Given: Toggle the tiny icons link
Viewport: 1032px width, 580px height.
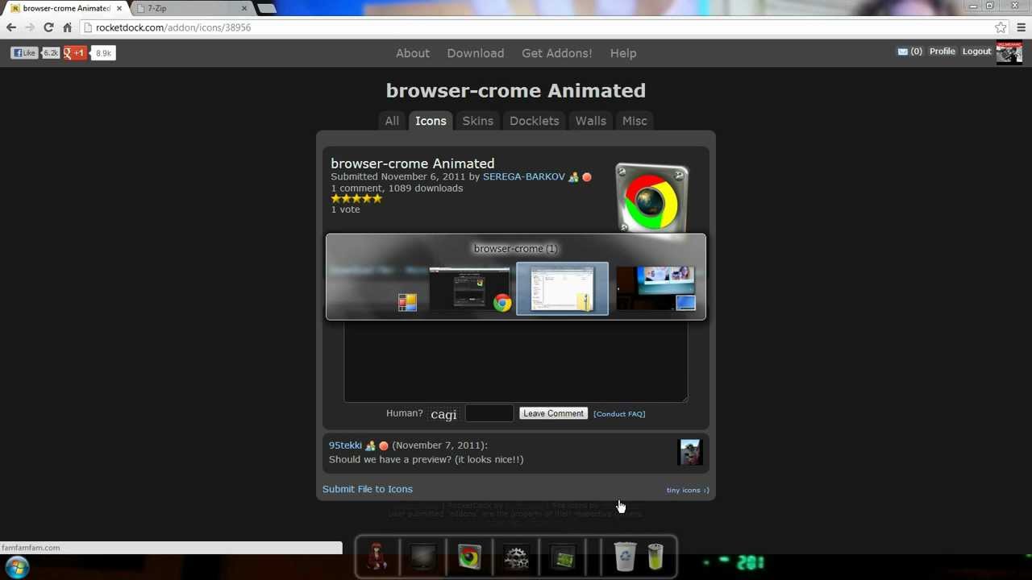Looking at the screenshot, I should (x=688, y=490).
